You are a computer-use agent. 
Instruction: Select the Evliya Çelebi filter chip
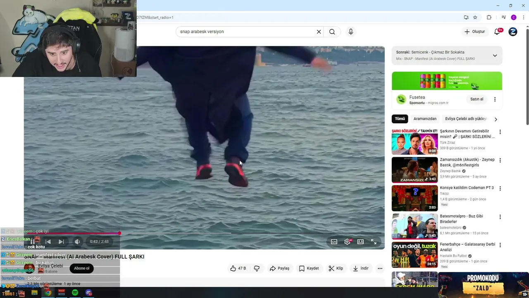point(466,119)
